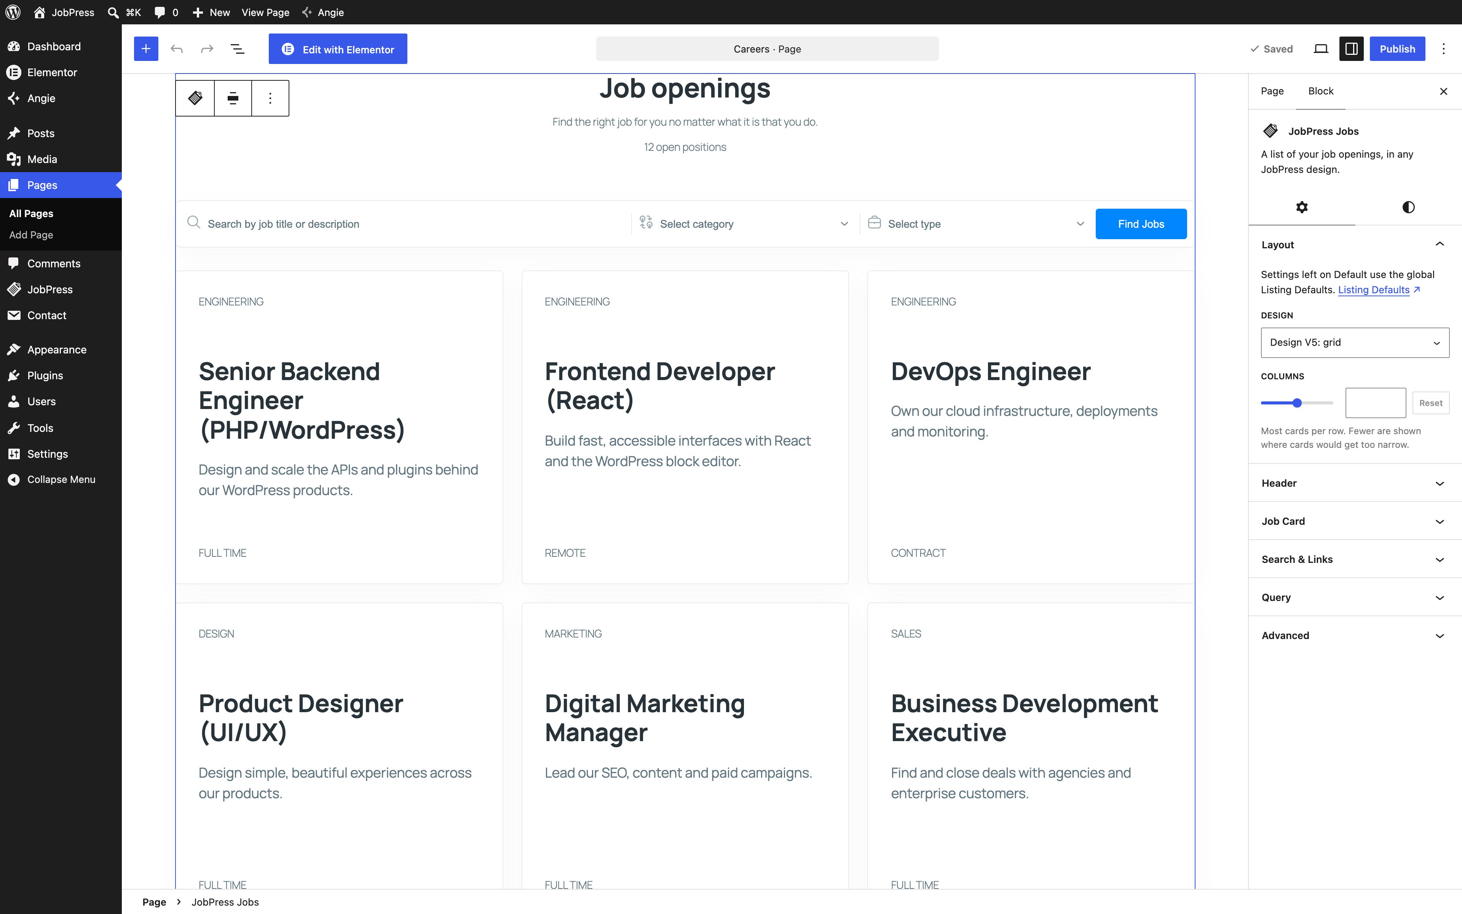
Task: Switch to the Page tab
Action: pyautogui.click(x=1272, y=91)
